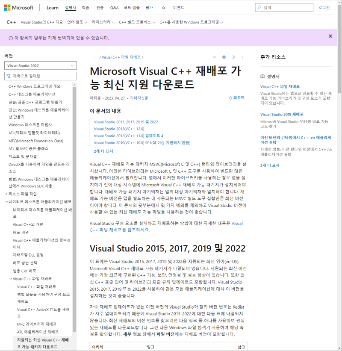Image resolution: width=342 pixels, height=351 pixels.
Task: Select the 쇼 top menu item
Action: 163,8
